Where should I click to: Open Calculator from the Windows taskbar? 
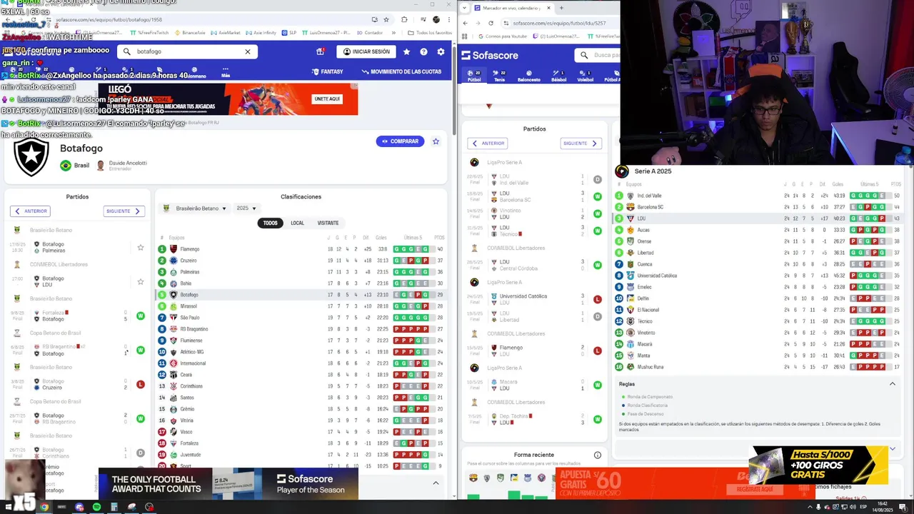pyautogui.click(x=114, y=507)
